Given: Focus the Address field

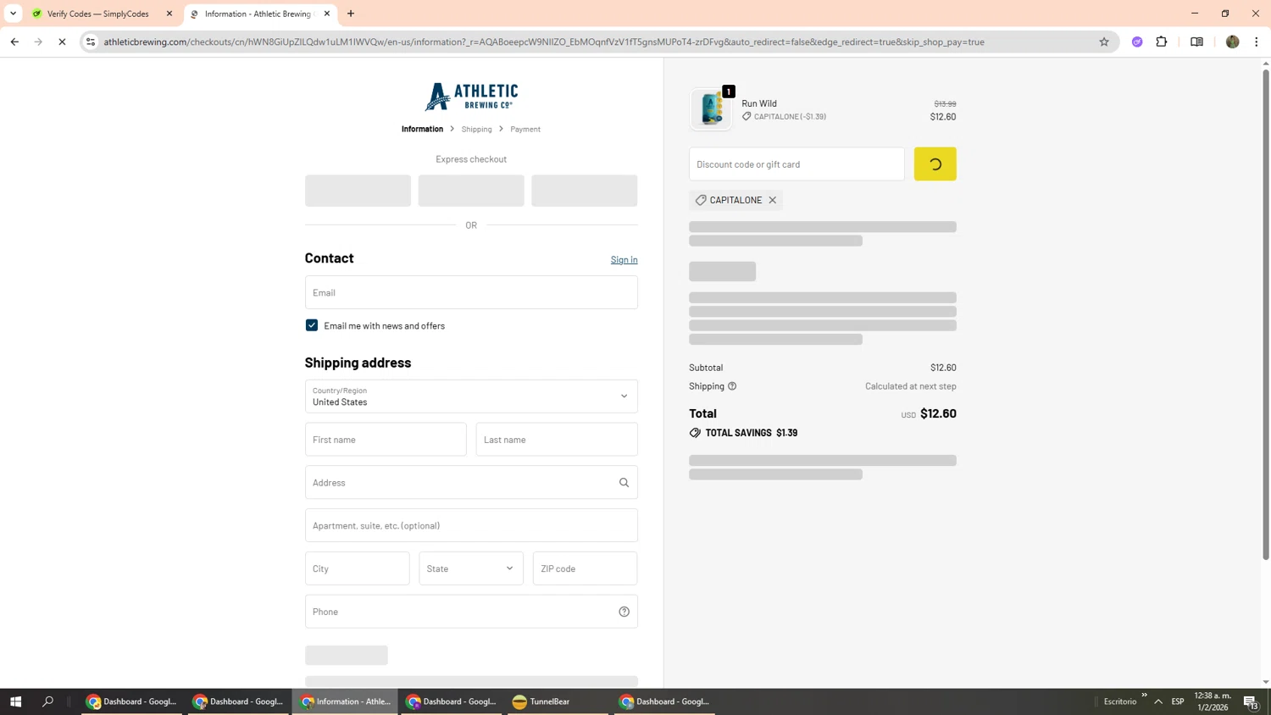Looking at the screenshot, I should tap(471, 483).
